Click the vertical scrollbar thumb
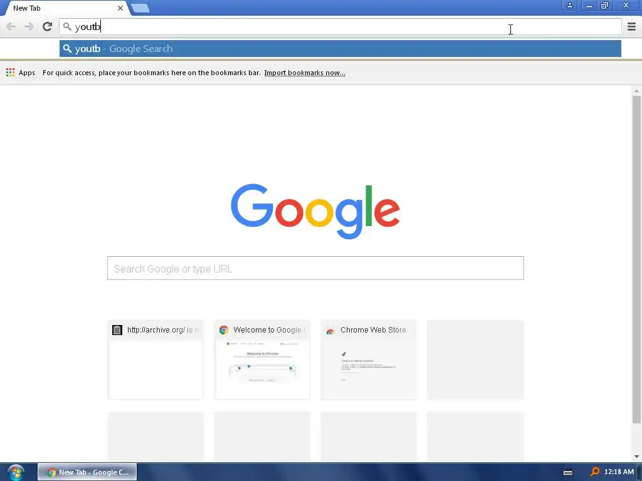This screenshot has width=642, height=481. tap(636, 260)
